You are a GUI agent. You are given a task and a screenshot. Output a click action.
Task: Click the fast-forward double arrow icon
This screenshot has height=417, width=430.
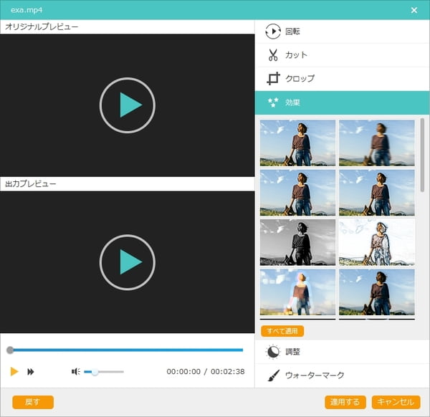click(30, 372)
